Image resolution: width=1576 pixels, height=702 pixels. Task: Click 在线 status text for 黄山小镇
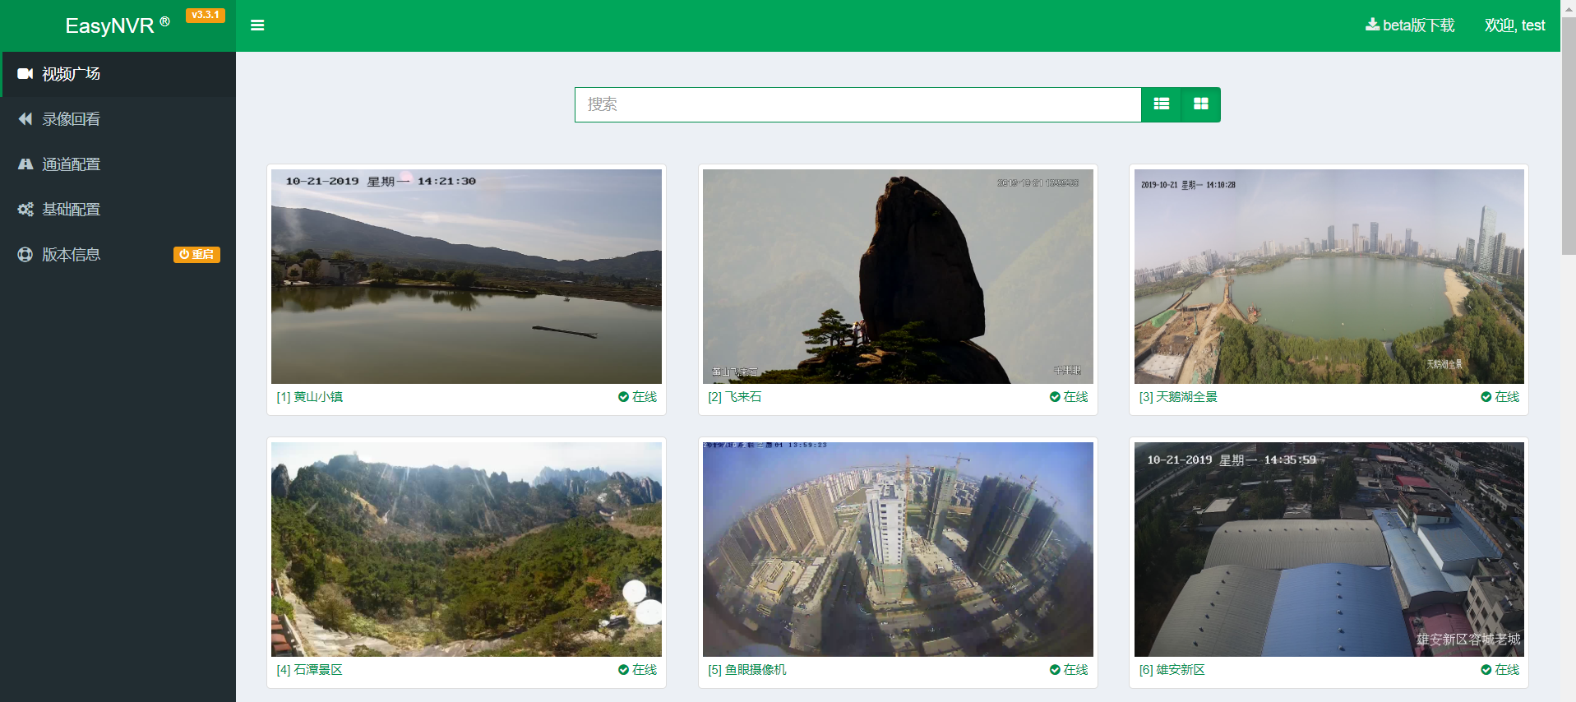coord(645,397)
